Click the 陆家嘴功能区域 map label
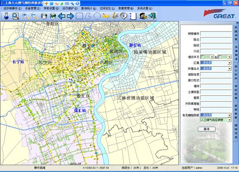The height and width of the screenshot is (172, 239). (x=150, y=52)
